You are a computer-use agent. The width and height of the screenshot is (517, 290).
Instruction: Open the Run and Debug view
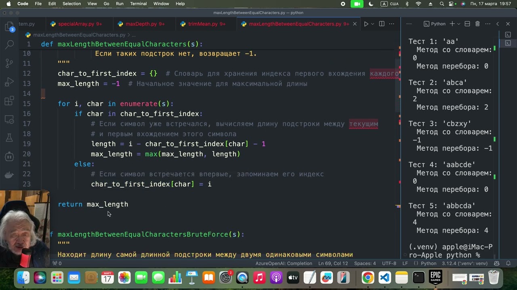click(x=9, y=82)
